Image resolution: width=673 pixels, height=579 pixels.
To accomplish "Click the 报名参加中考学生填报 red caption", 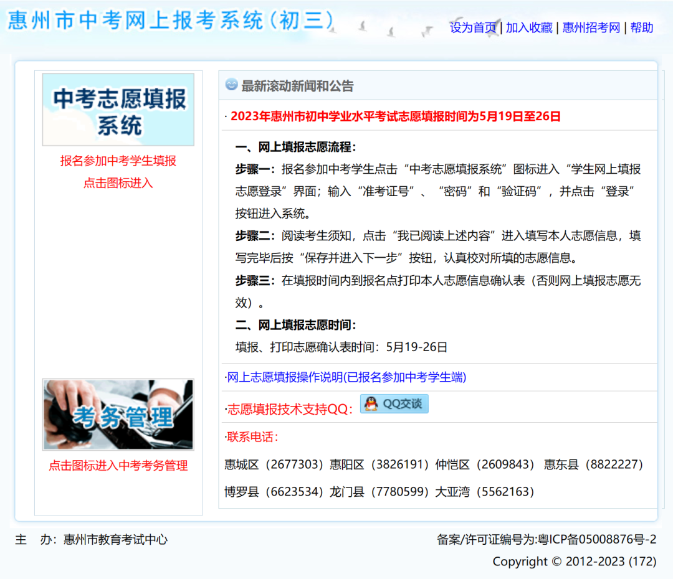I will [118, 161].
